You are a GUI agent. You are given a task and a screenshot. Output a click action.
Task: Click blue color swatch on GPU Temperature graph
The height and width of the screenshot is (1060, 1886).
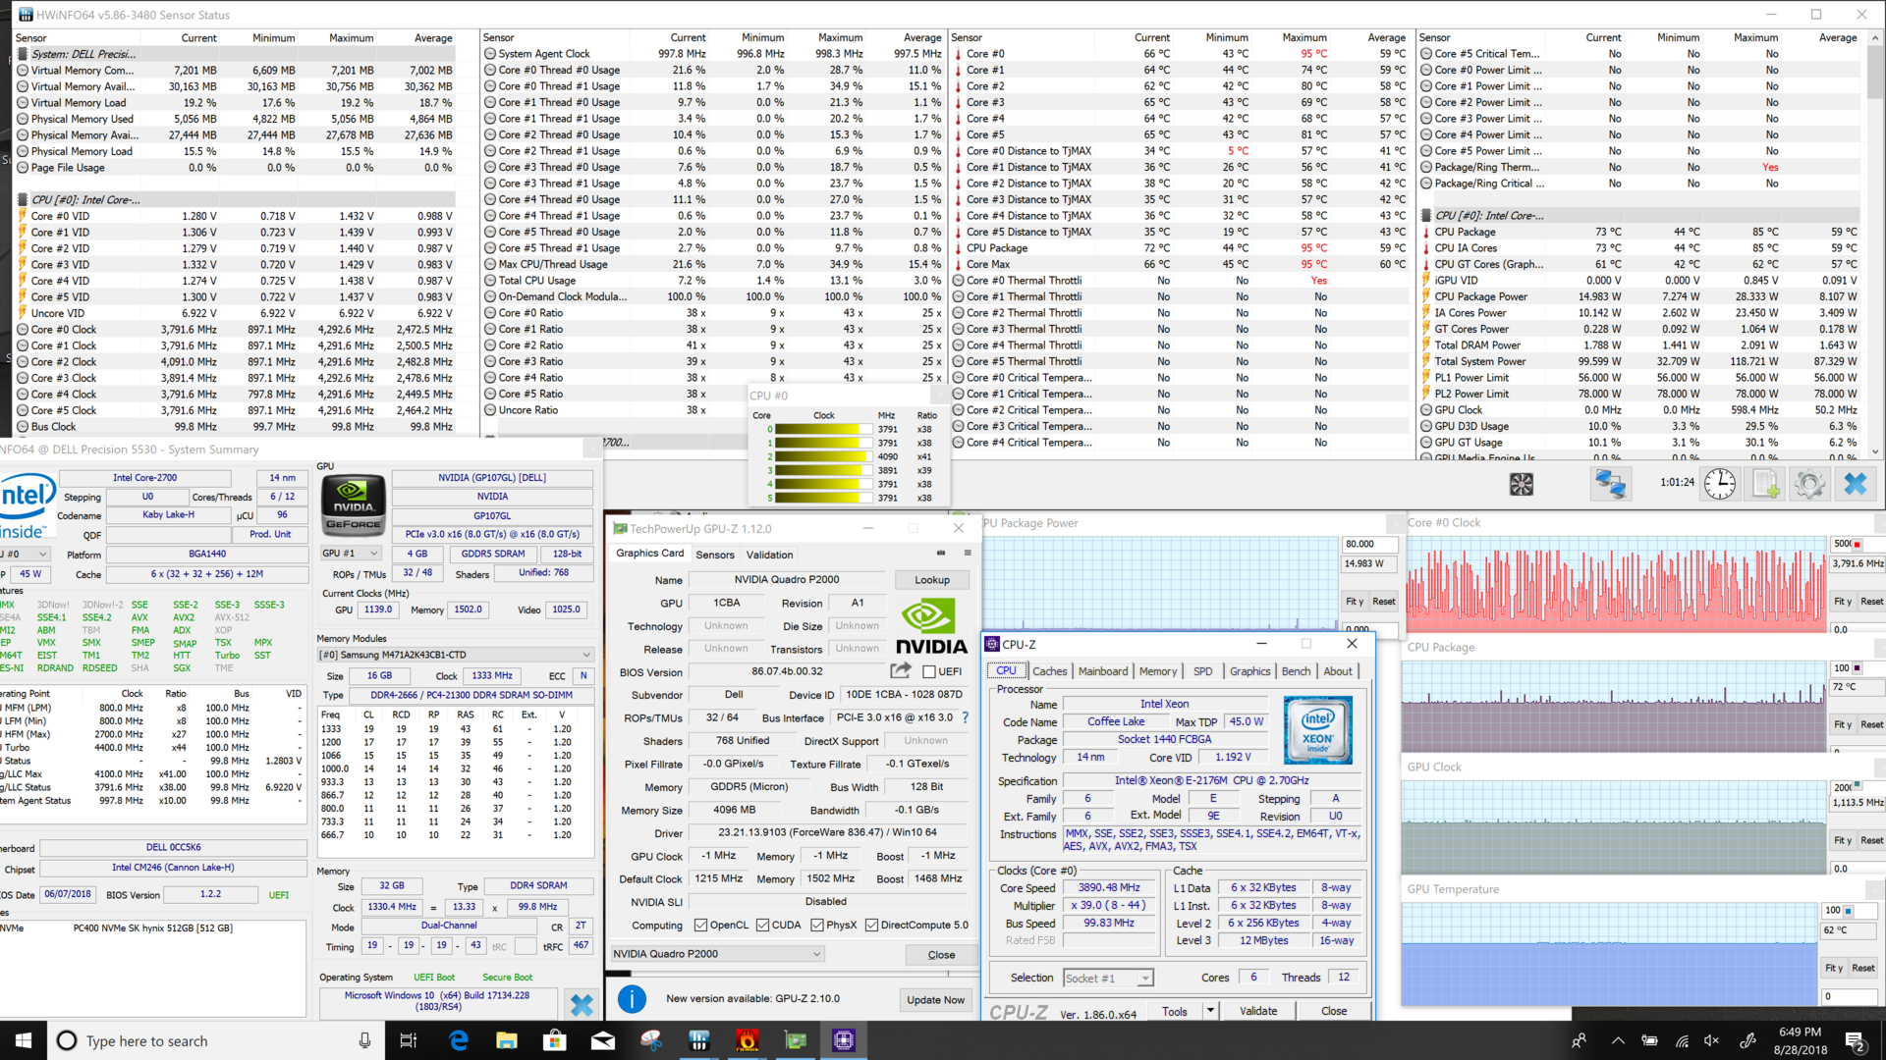pos(1848,911)
